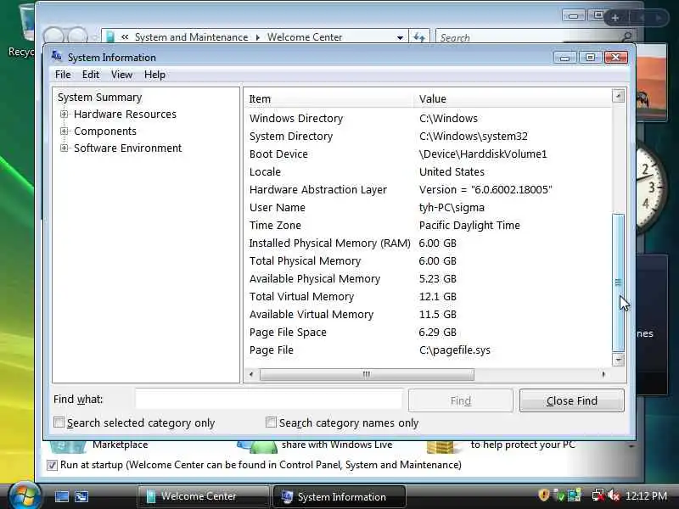Viewport: 679px width, 509px height.
Task: Expand the Software Environment tree node
Action: coord(65,148)
